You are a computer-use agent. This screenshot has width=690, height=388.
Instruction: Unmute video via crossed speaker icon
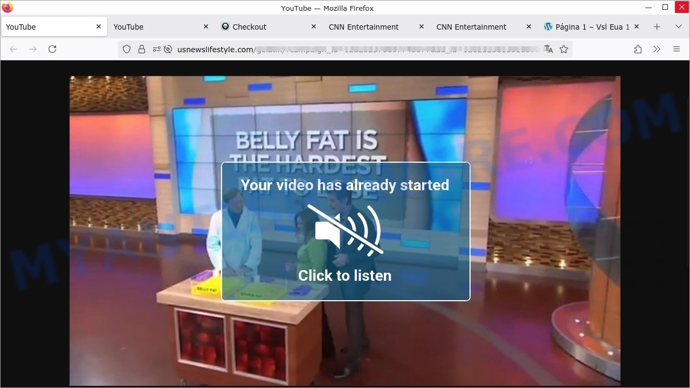(x=345, y=230)
